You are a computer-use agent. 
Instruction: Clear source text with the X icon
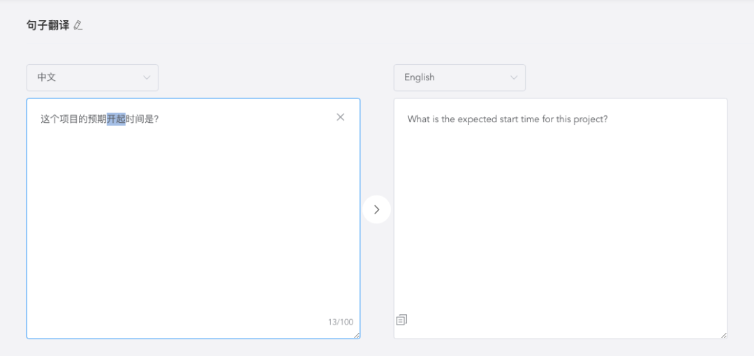pyautogui.click(x=341, y=117)
